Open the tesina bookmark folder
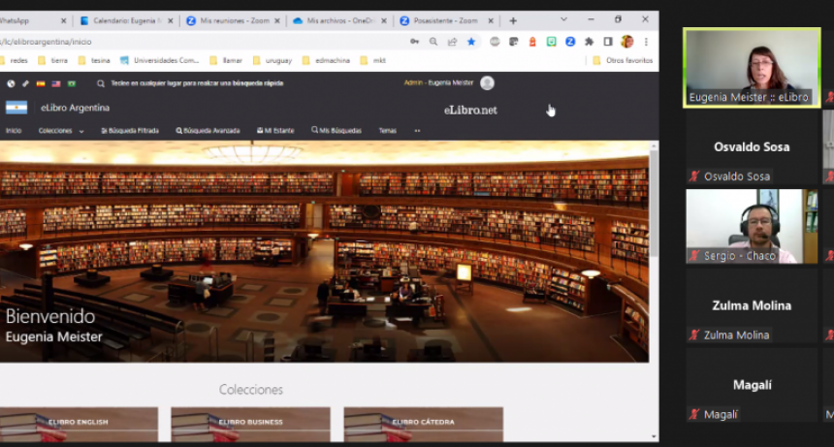 pyautogui.click(x=94, y=60)
